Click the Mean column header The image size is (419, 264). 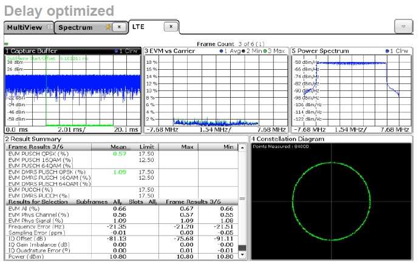[x=118, y=146]
